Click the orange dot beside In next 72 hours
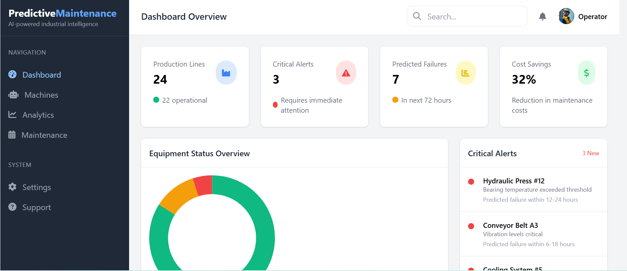This screenshot has width=627, height=271. click(x=395, y=100)
